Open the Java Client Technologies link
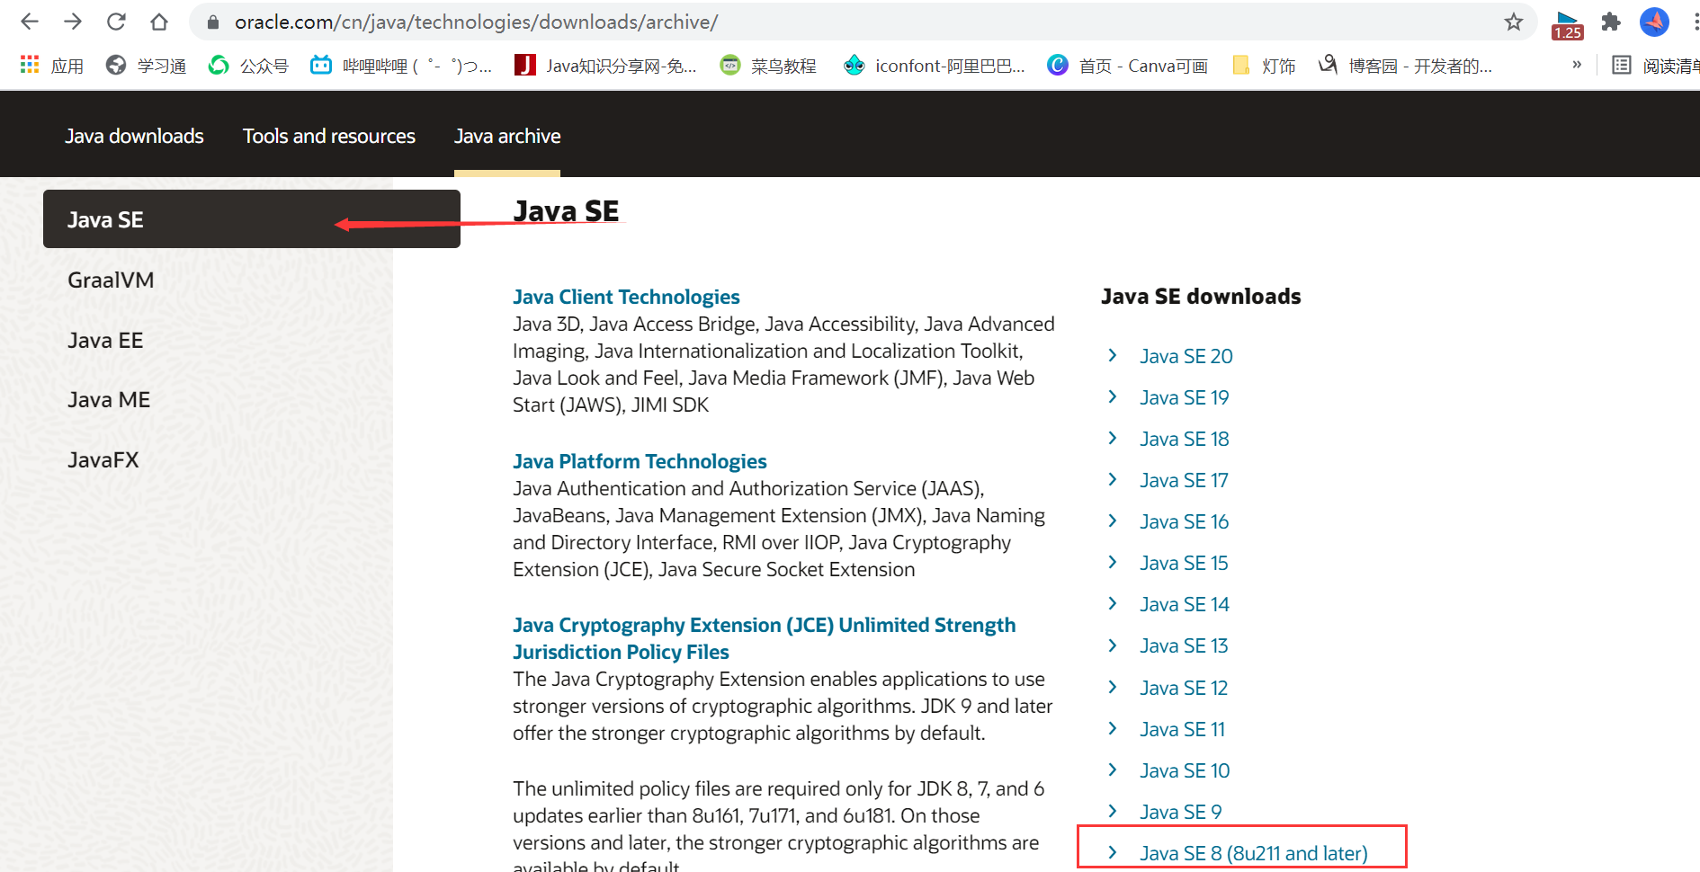Image resolution: width=1700 pixels, height=872 pixels. pos(626,298)
